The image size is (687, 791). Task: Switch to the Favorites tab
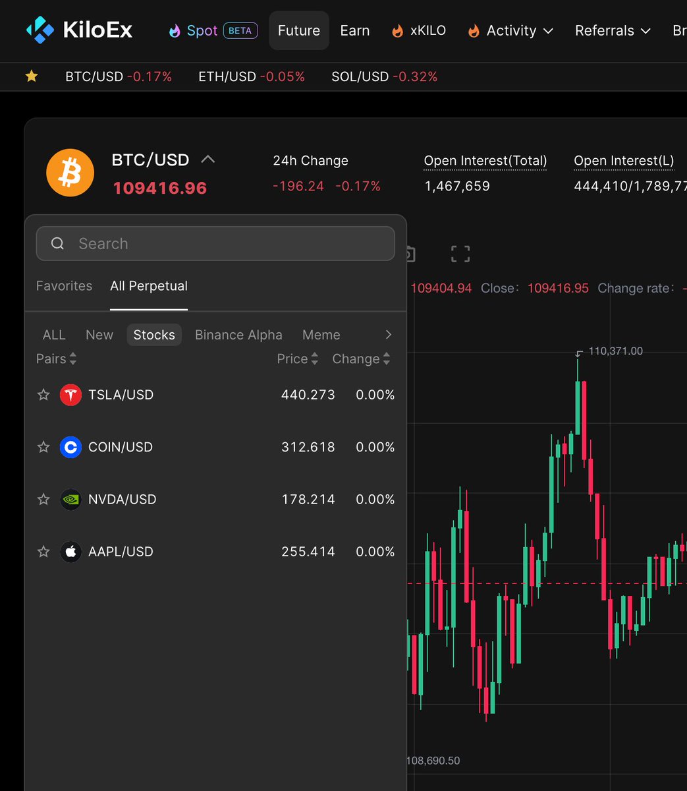pyautogui.click(x=64, y=286)
